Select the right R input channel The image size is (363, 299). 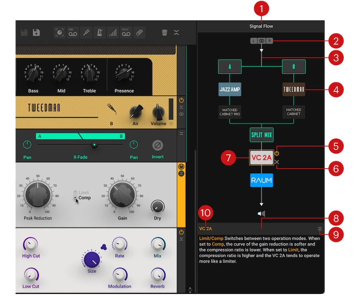(269, 41)
